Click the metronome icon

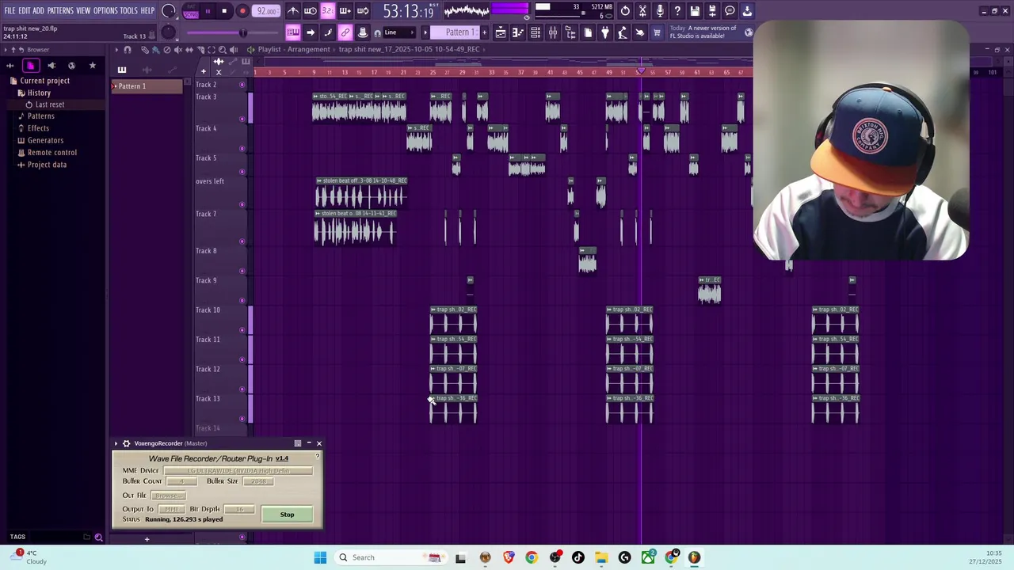tap(292, 11)
